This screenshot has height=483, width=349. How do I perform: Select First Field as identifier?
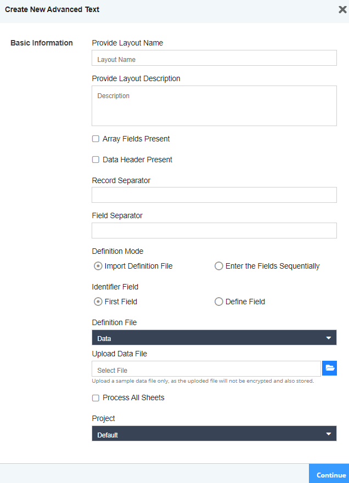(98, 302)
